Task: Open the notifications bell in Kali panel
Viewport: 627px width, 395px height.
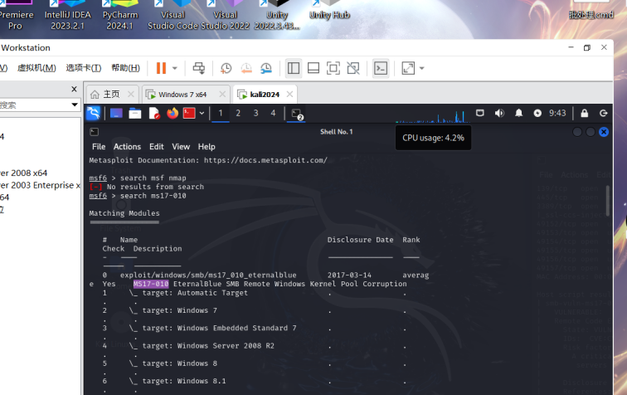Action: pos(519,113)
